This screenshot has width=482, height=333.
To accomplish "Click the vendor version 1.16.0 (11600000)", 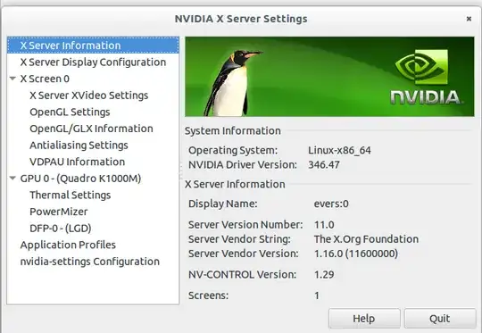I will [x=356, y=254].
